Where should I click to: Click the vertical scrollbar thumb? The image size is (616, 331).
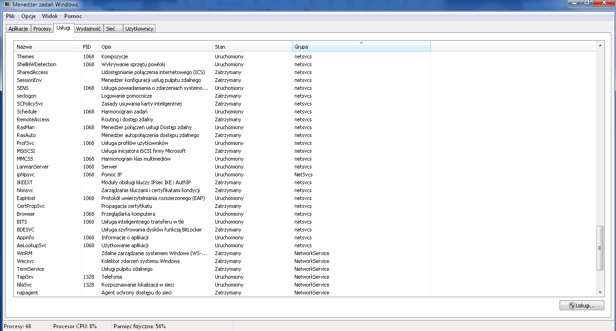600,248
